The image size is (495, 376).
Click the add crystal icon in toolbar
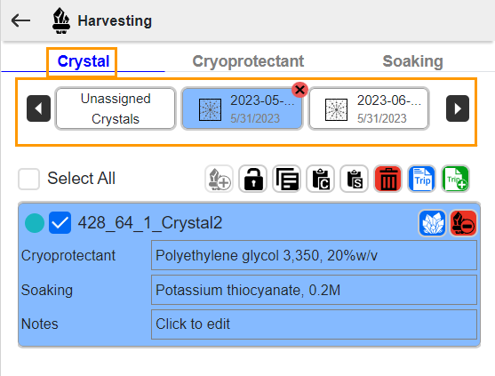tap(220, 179)
